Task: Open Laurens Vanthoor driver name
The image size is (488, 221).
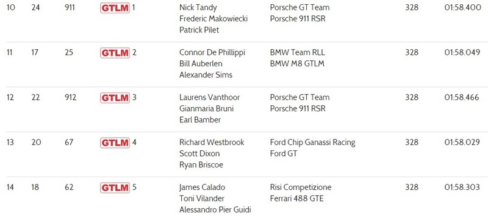Action: pos(209,97)
